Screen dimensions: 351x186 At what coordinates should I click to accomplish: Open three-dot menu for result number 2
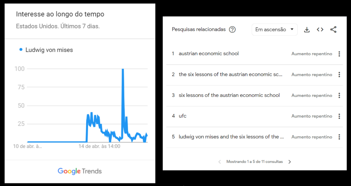[339, 74]
